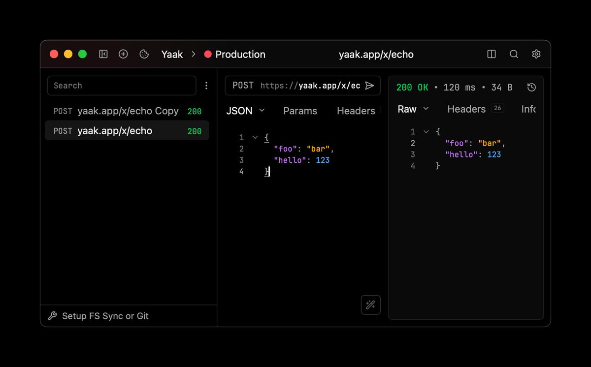The image size is (591, 367).
Task: Switch to the request Params tab
Action: click(300, 111)
